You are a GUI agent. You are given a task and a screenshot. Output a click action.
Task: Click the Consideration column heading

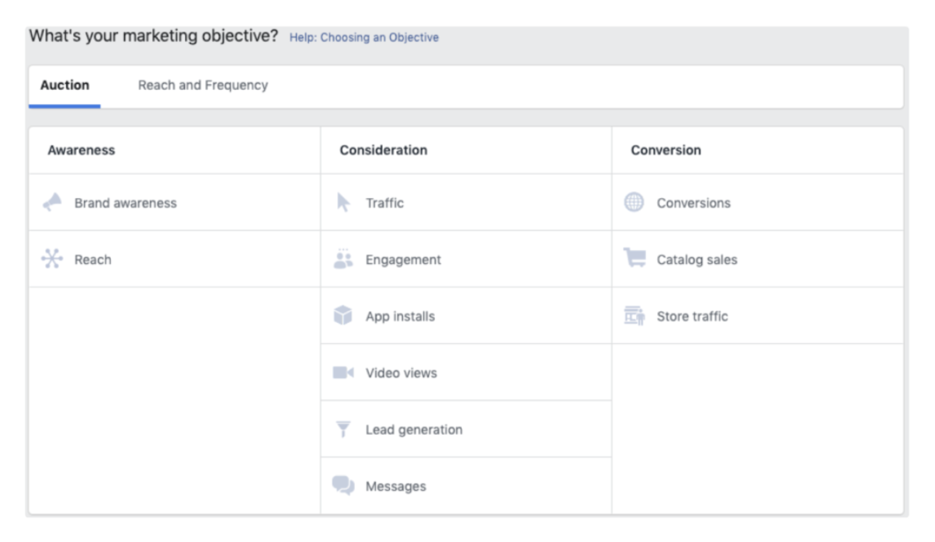click(383, 151)
